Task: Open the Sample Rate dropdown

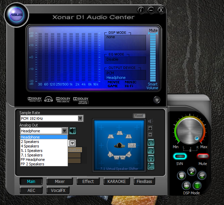Action: coord(80,119)
